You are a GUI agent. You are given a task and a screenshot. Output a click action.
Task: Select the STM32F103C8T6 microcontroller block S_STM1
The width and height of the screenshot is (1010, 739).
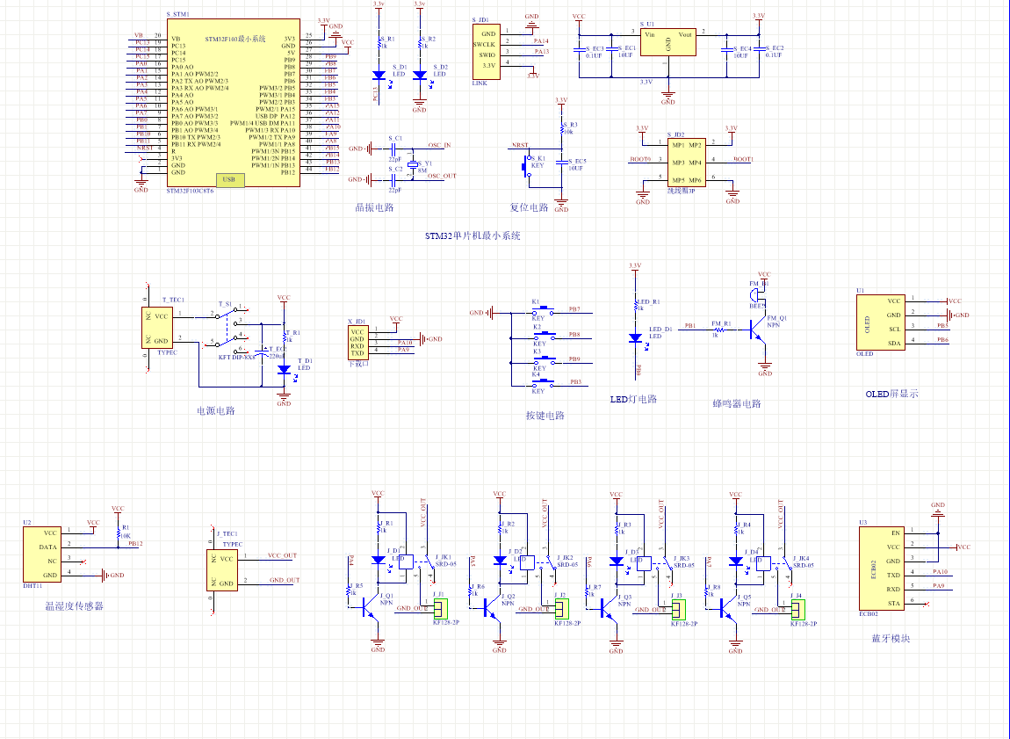coord(233,103)
